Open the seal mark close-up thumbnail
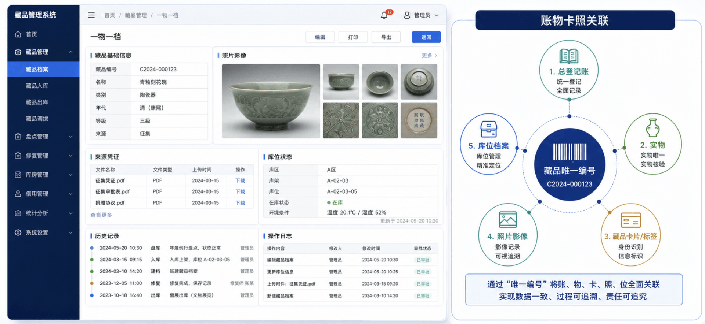The image size is (705, 324). 419,120
